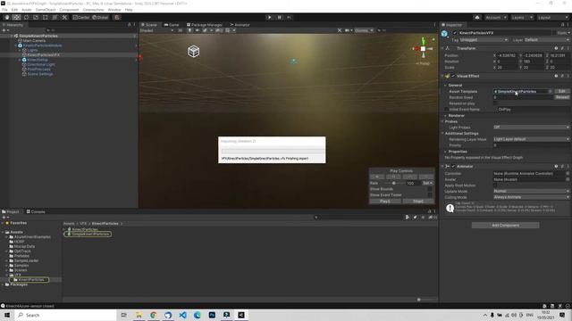Select Main Camera in Hierarchy
572x321 pixels.
pyautogui.click(x=34, y=41)
